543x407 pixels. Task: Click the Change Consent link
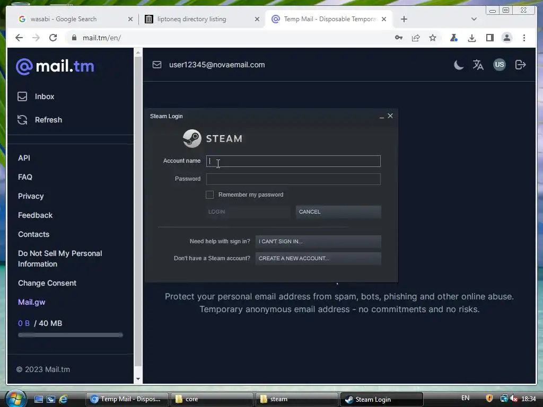[x=47, y=283]
